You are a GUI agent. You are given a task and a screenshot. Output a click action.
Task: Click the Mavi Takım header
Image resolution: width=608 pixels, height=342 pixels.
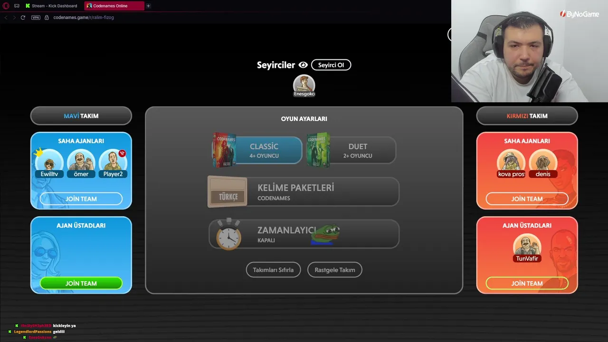click(x=81, y=116)
